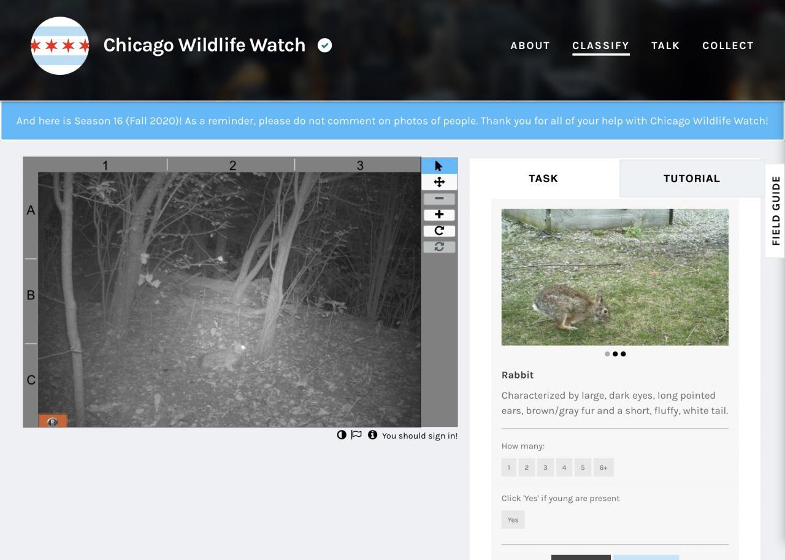Image resolution: width=785 pixels, height=560 pixels.
Task: Reset the image view
Action: (439, 247)
